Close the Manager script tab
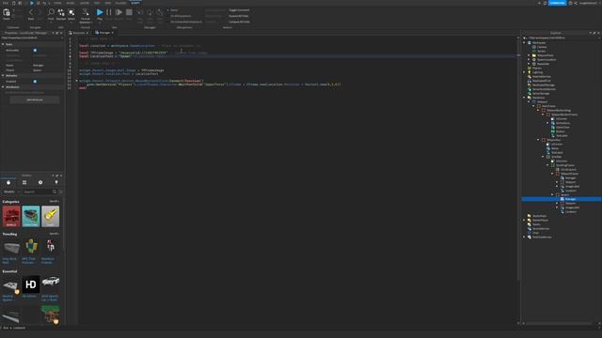 (113, 33)
